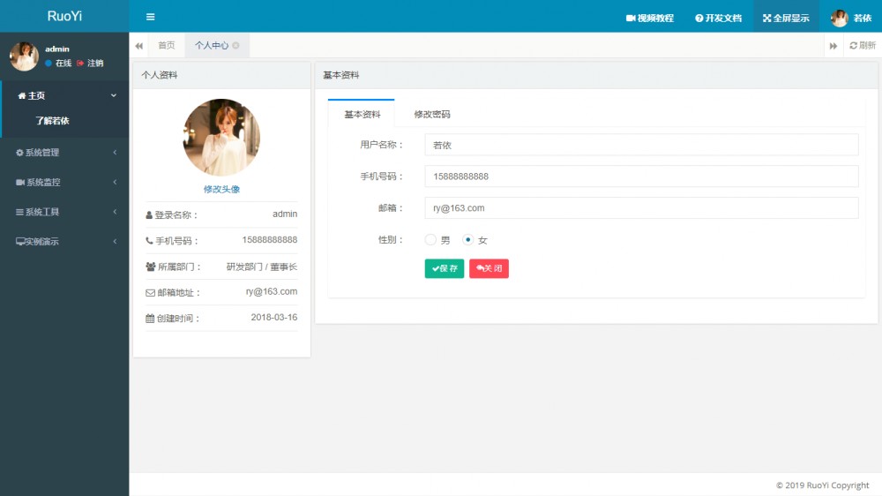The width and height of the screenshot is (882, 496).
Task: Click the 手机号码 input field
Action: 641,177
